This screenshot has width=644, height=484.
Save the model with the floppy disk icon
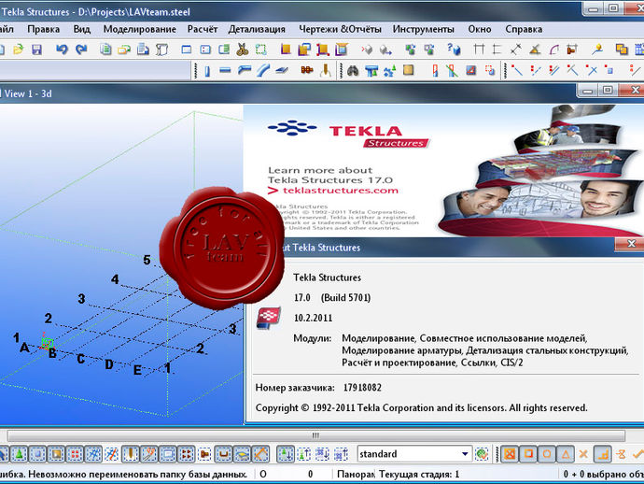click(37, 50)
